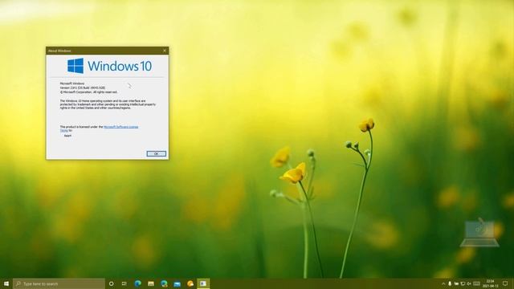
Task: Click the tray icon right of microphone
Action: [x=456, y=283]
